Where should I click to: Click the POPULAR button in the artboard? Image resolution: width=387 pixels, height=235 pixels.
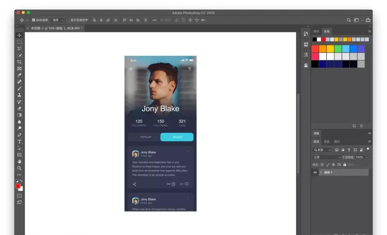(x=145, y=137)
